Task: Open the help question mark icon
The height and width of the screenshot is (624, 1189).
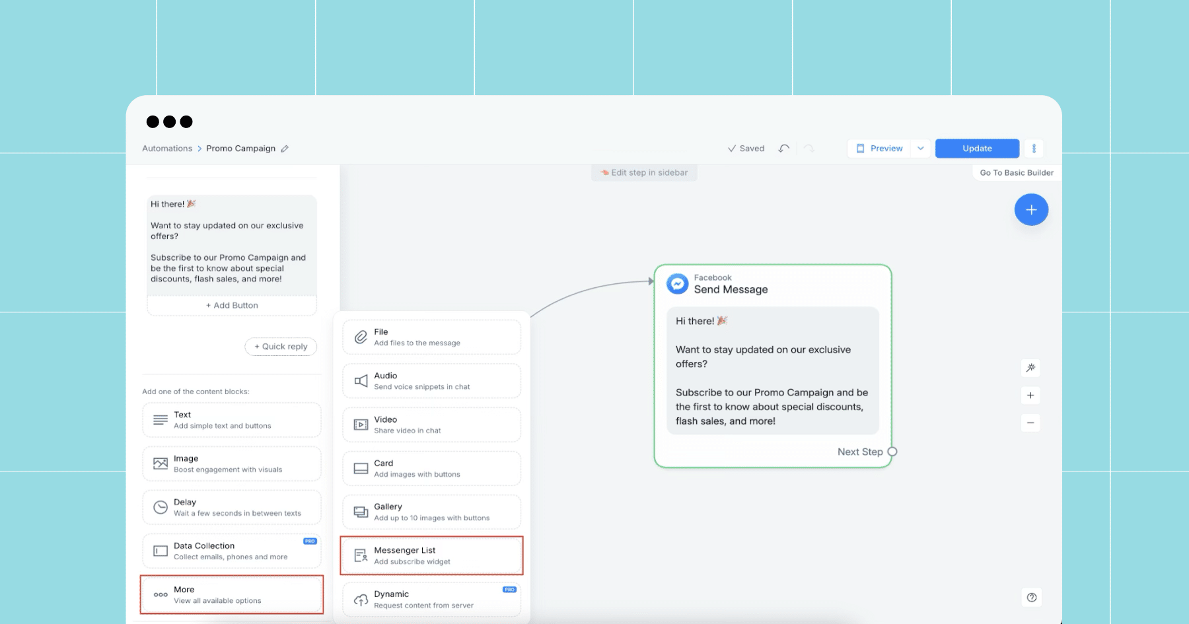Action: (1032, 598)
